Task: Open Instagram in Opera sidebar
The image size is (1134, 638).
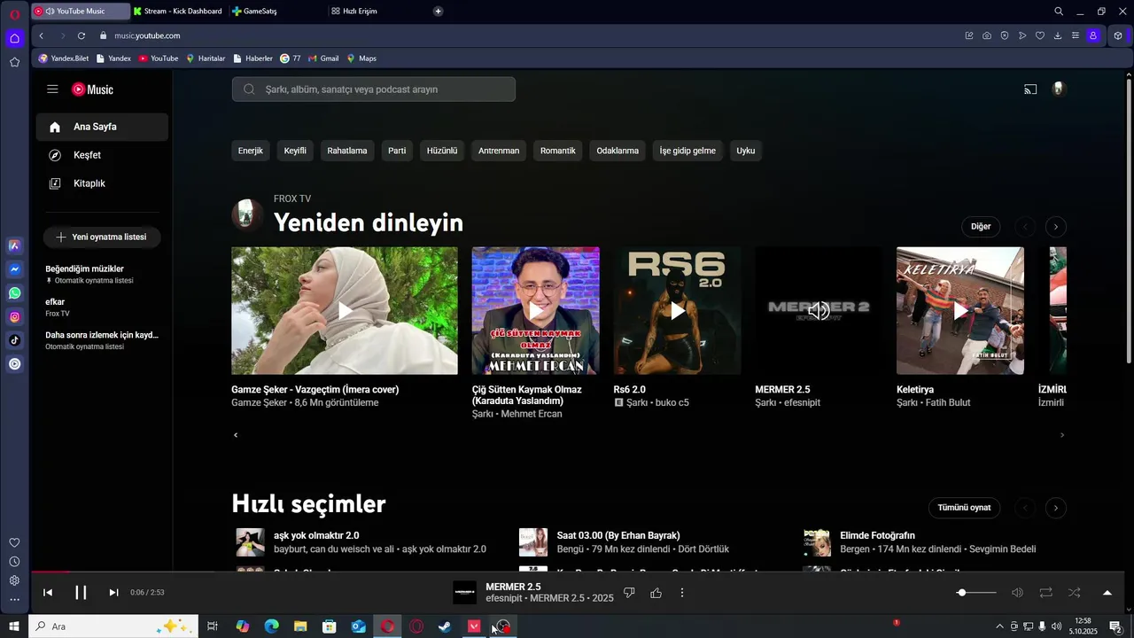Action: (x=14, y=317)
